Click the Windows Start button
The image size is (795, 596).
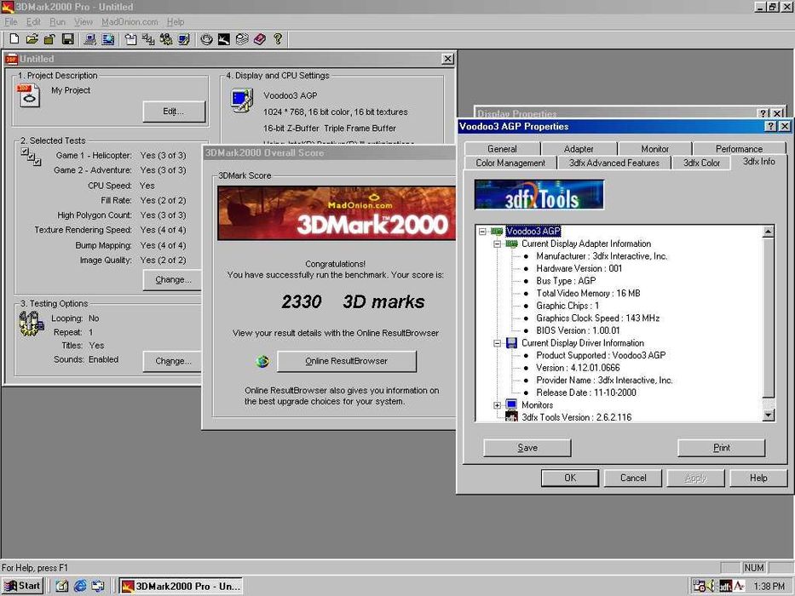click(22, 586)
